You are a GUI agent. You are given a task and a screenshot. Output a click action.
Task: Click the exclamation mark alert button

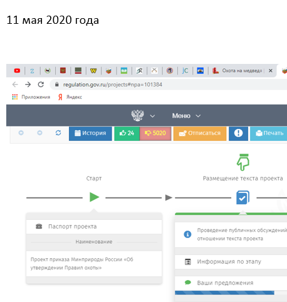238,133
